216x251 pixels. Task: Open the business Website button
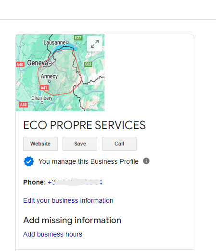40,144
